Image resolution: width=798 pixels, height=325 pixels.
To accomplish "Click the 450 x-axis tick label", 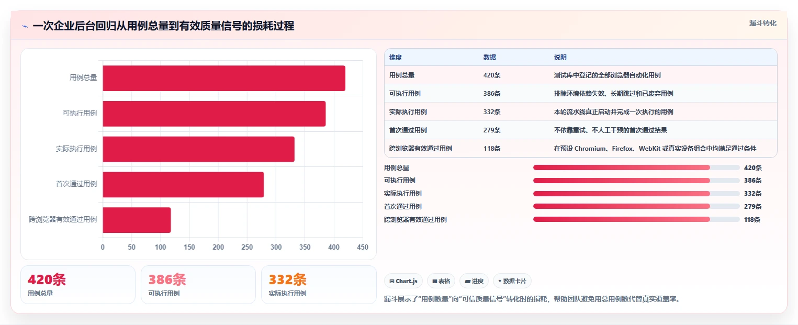I will point(363,247).
